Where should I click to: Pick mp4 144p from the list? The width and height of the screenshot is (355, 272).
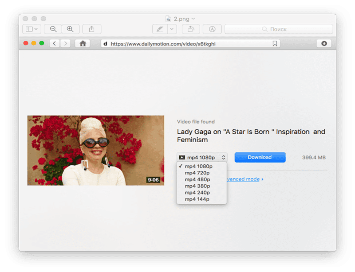(197, 199)
